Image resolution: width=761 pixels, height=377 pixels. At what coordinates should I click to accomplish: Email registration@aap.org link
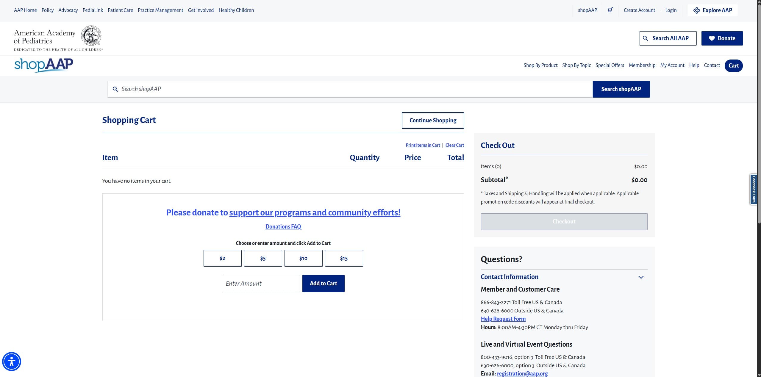point(522,373)
